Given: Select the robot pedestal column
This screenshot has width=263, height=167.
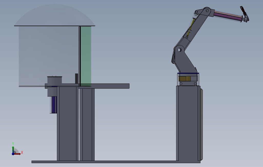Looking at the screenshot, I should click(188, 123).
